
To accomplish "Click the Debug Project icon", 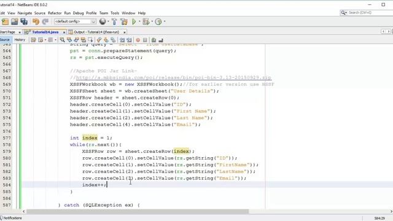I will pyautogui.click(x=146, y=21).
